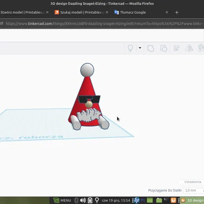This screenshot has height=204, width=204.
Task: Open the clock czw 19 gru, 15:54
Action: click(x=116, y=200)
